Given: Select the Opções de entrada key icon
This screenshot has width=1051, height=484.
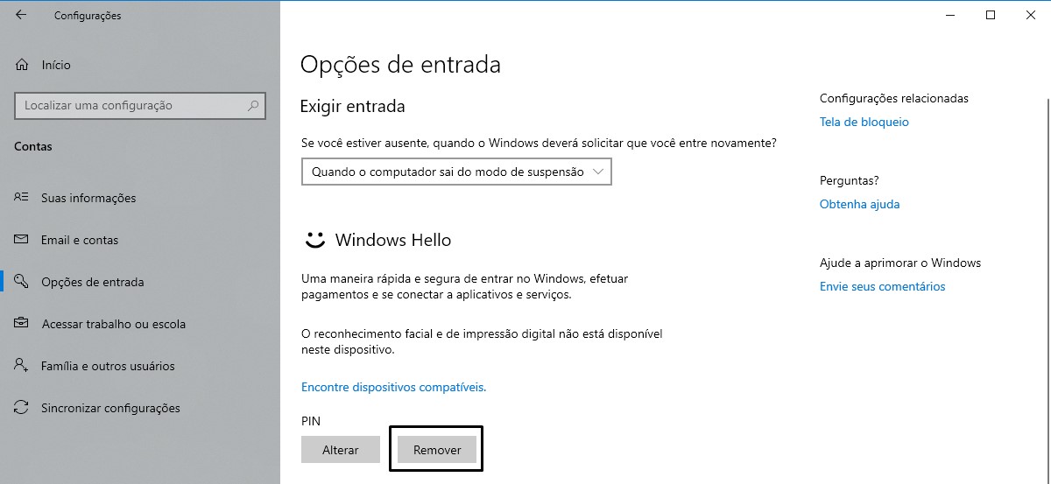Looking at the screenshot, I should coord(22,282).
